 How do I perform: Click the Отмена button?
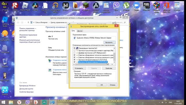[112, 85]
